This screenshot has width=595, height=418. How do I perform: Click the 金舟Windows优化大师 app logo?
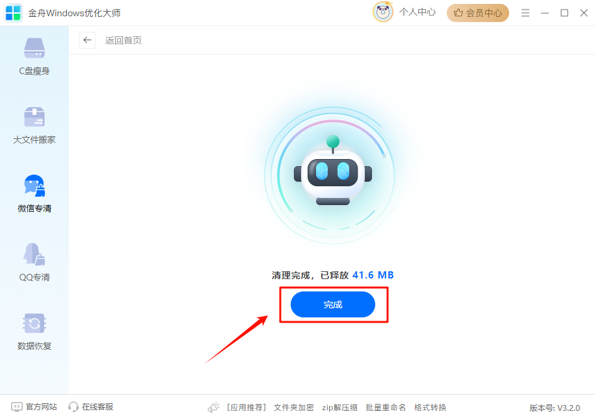pos(13,13)
